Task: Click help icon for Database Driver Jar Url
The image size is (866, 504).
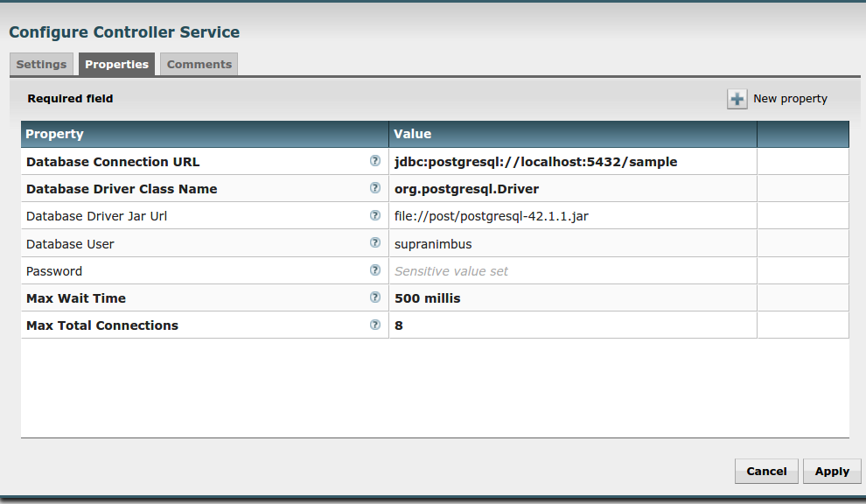Action: point(375,215)
